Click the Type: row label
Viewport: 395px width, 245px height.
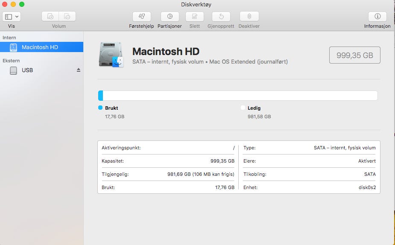[249, 148]
